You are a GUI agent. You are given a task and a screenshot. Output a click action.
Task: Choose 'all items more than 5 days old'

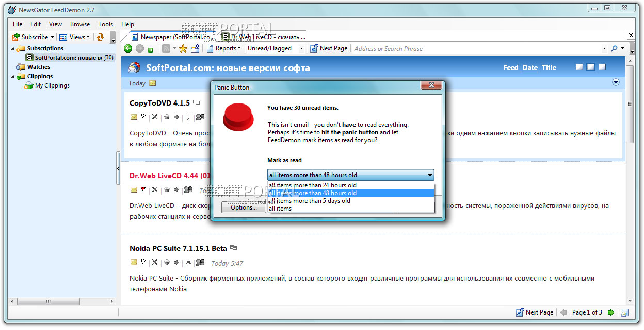point(351,201)
